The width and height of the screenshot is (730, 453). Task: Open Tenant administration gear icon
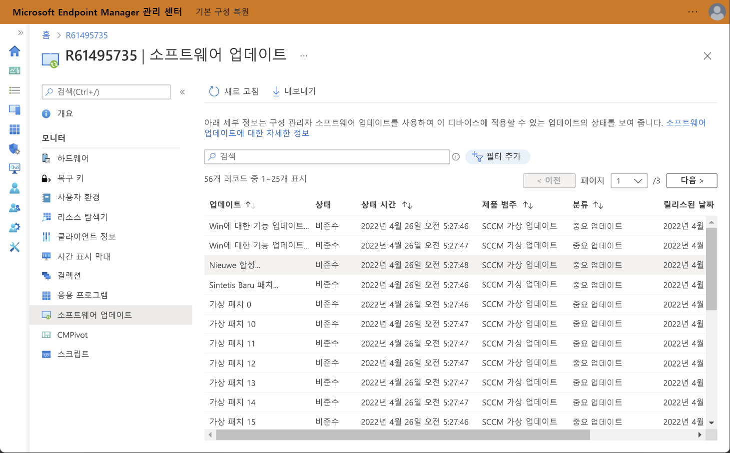pyautogui.click(x=14, y=227)
